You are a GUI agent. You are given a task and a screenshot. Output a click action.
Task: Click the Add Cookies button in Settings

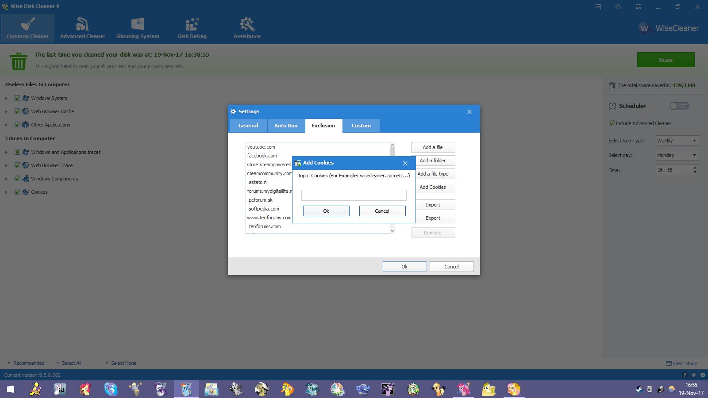click(x=435, y=187)
